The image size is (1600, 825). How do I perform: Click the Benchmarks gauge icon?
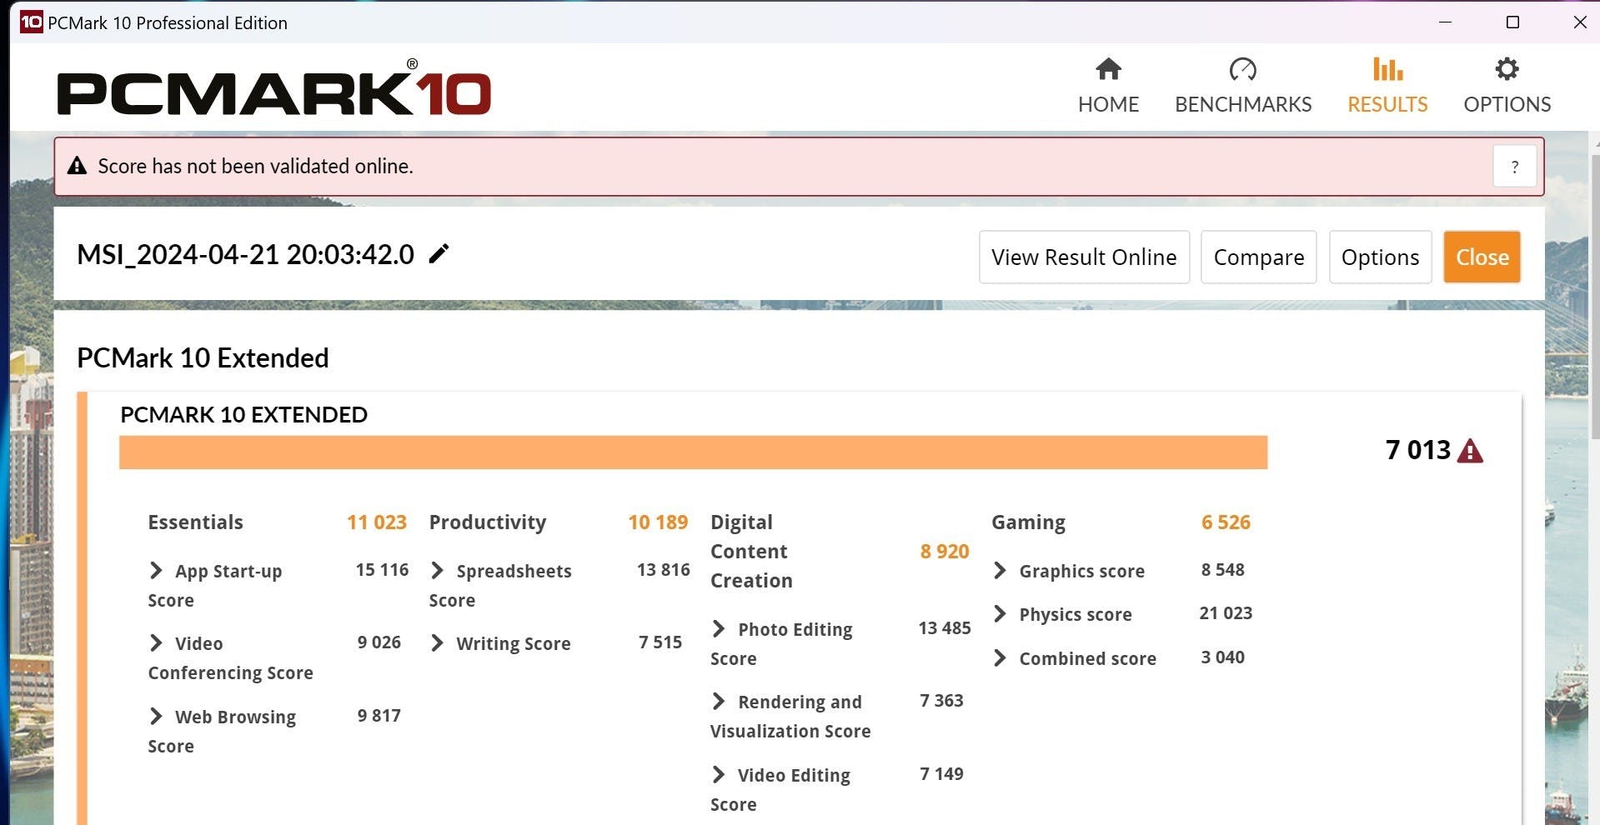click(1242, 69)
